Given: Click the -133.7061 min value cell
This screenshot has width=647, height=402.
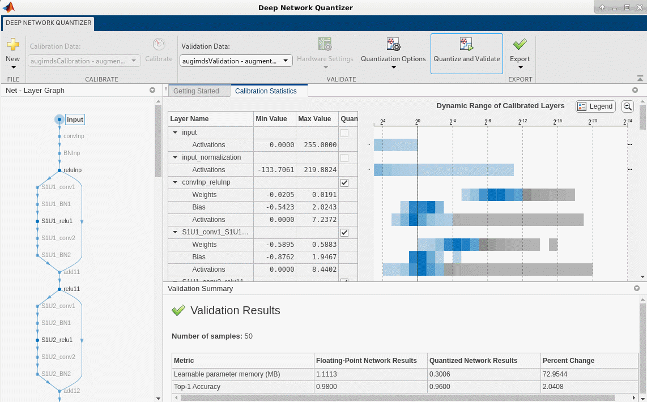Looking at the screenshot, I should coord(275,170).
